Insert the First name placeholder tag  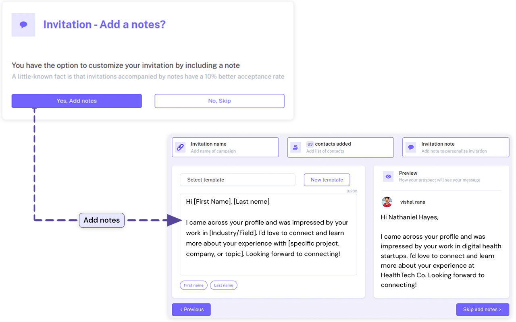[193, 285]
